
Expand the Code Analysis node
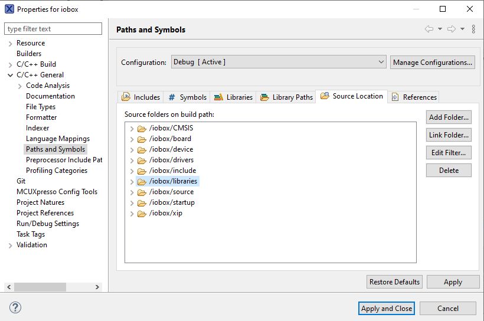pyautogui.click(x=19, y=86)
